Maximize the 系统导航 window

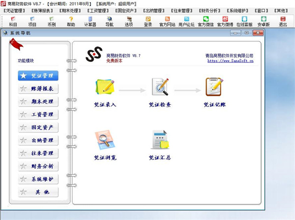[x=246, y=33]
